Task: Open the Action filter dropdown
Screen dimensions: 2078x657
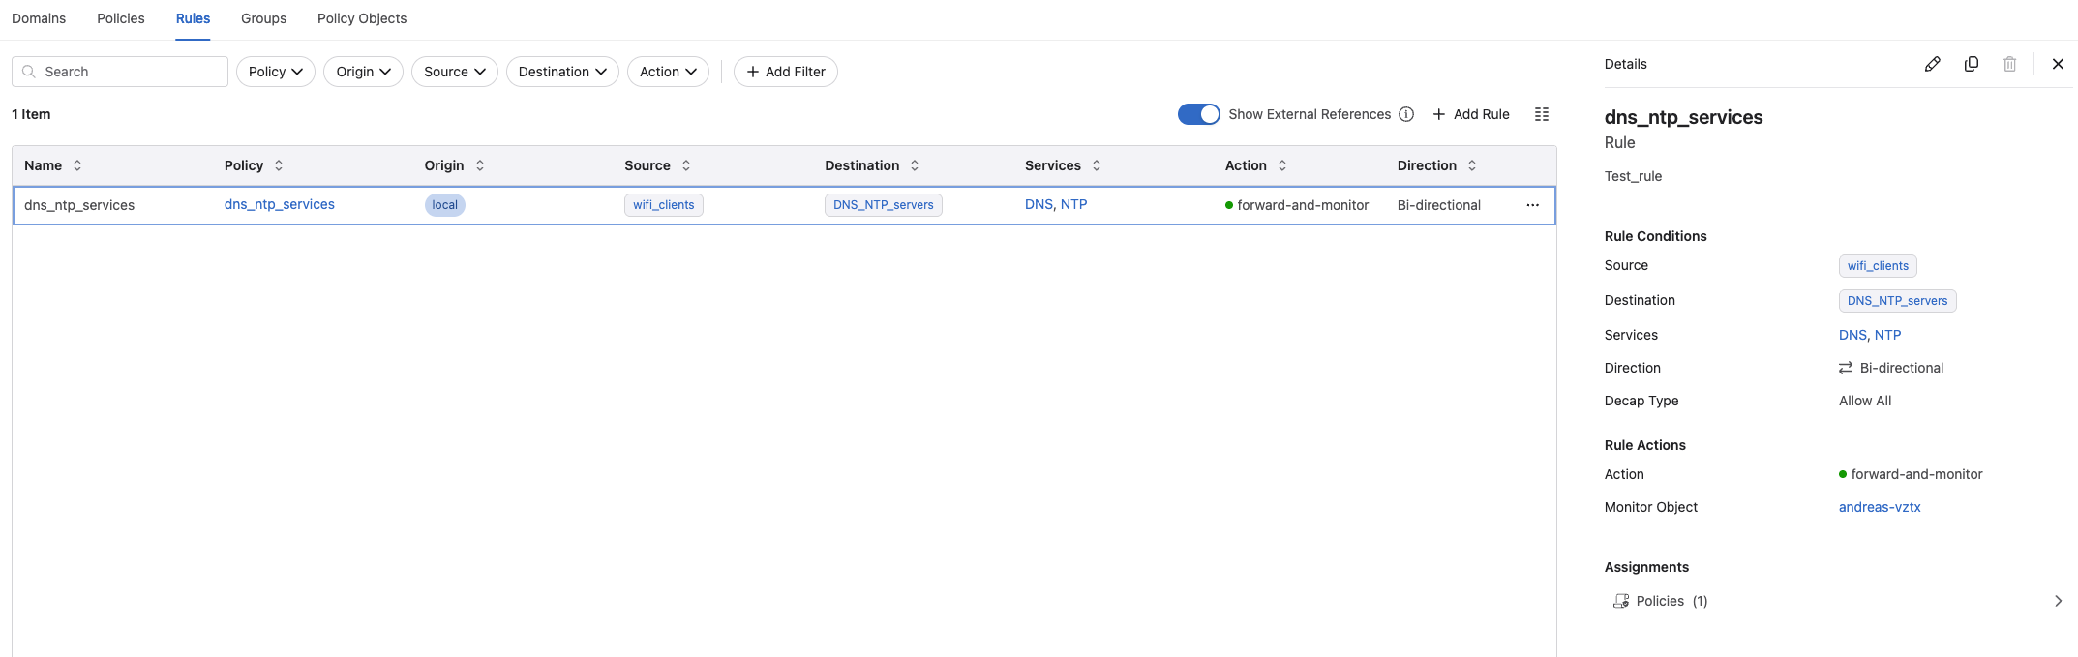Action: click(668, 72)
